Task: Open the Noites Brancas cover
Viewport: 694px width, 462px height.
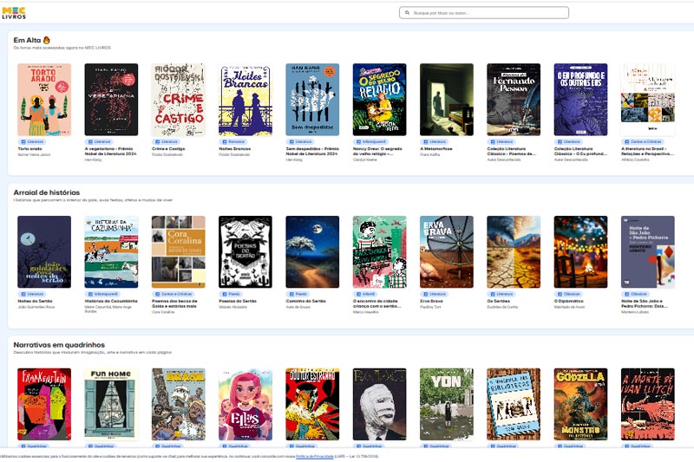Action: coord(246,100)
